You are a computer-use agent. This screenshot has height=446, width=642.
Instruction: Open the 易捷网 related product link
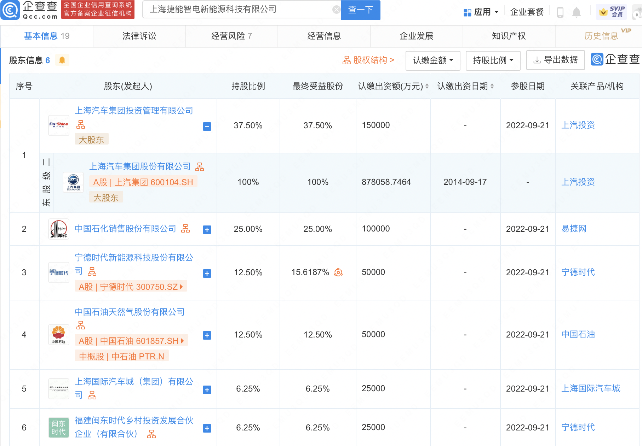point(574,229)
